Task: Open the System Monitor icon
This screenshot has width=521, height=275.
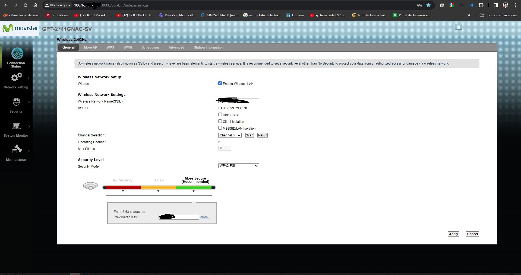Action: click(16, 126)
